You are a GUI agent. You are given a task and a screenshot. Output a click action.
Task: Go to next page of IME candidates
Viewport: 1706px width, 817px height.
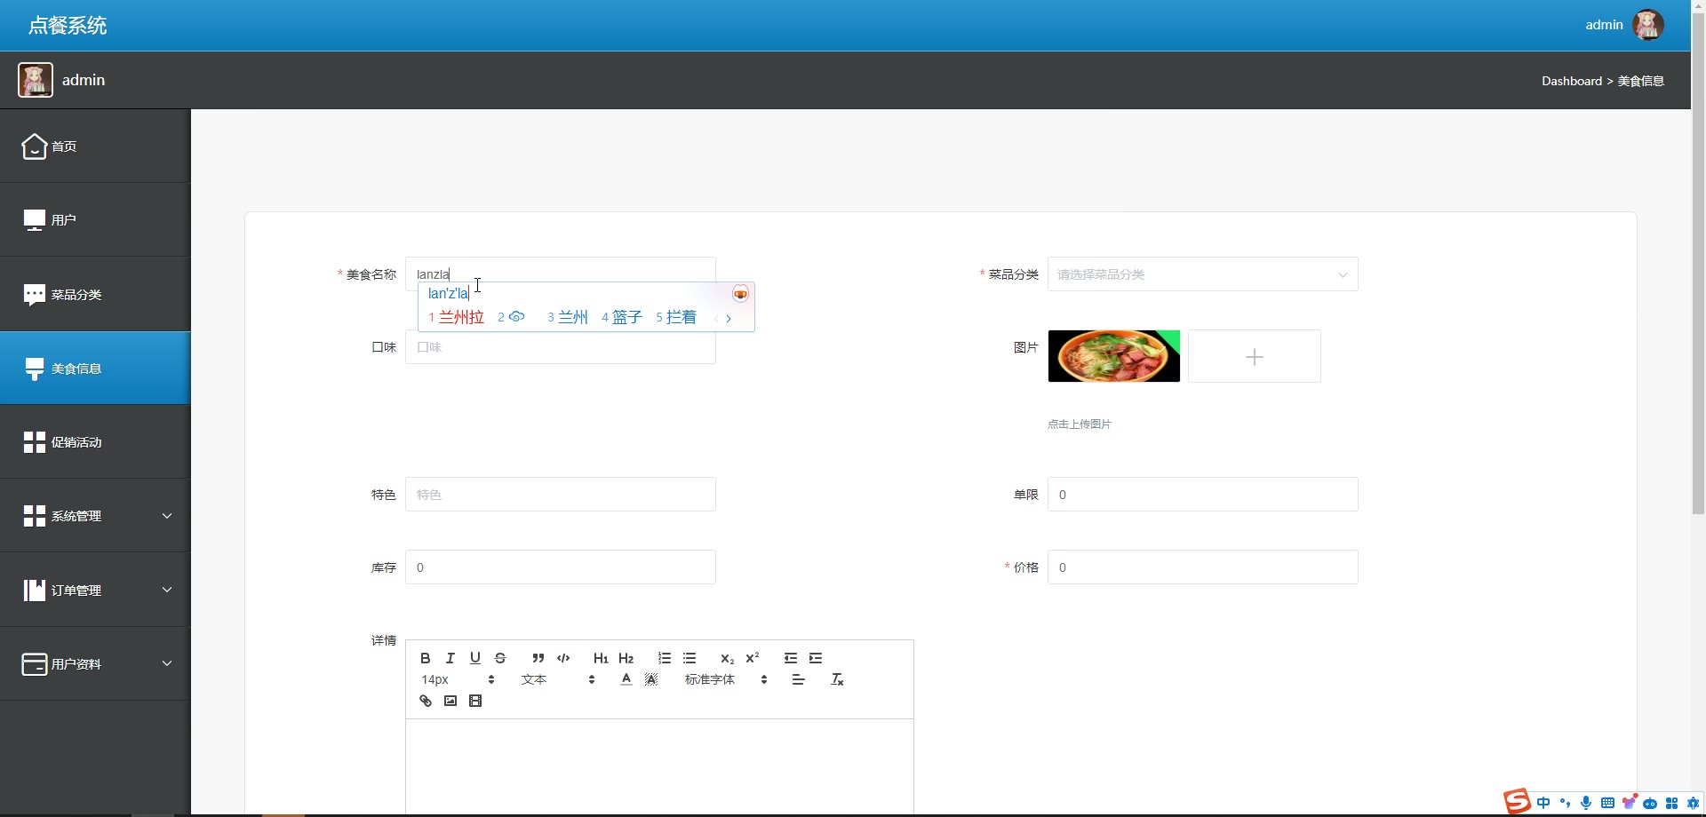pos(729,318)
